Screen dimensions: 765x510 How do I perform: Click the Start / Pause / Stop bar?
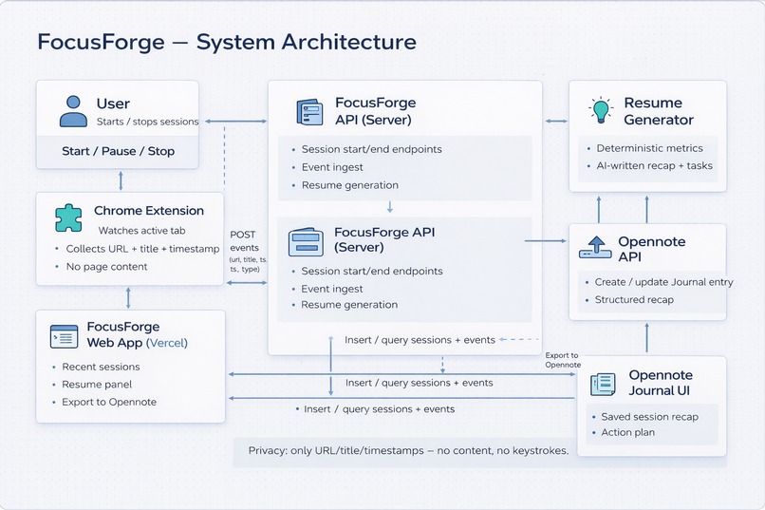point(118,151)
